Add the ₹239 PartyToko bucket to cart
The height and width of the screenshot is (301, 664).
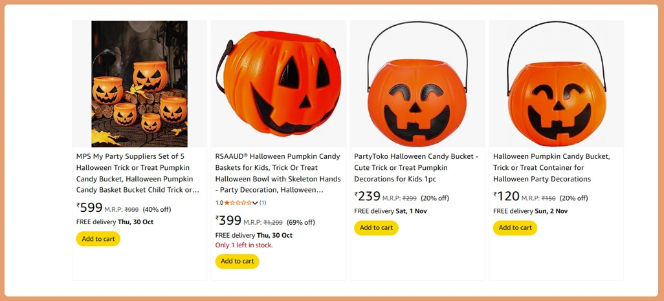point(376,228)
